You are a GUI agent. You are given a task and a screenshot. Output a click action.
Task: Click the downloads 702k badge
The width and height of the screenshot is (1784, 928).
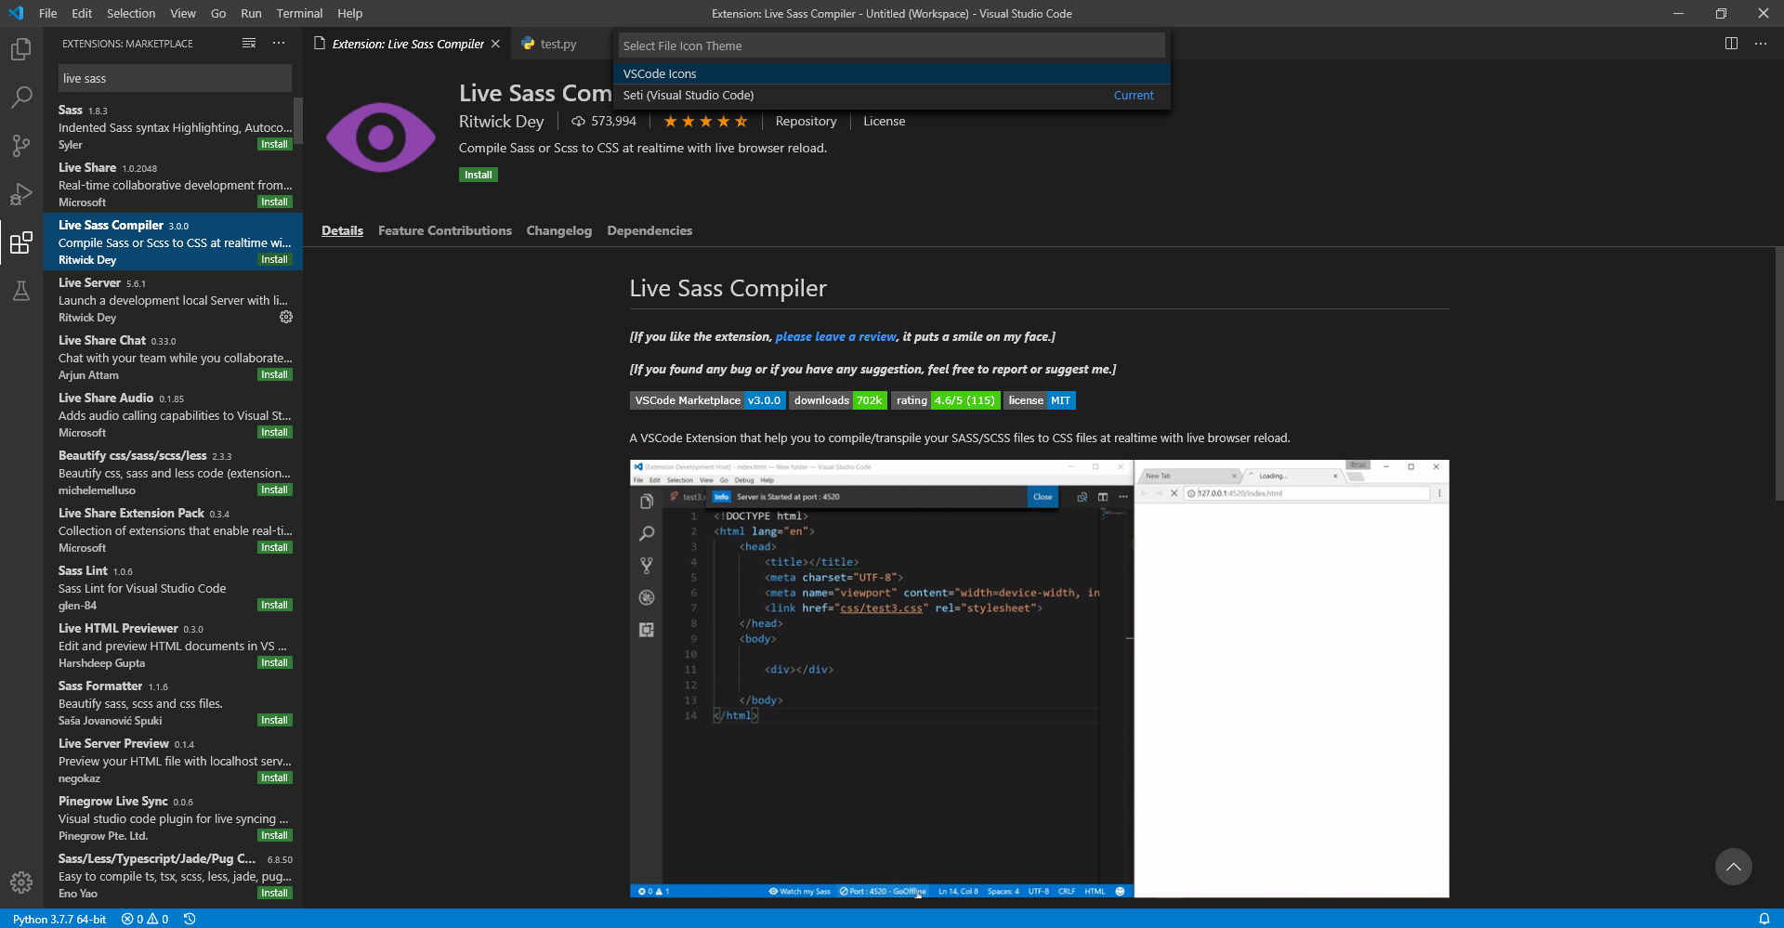(838, 400)
